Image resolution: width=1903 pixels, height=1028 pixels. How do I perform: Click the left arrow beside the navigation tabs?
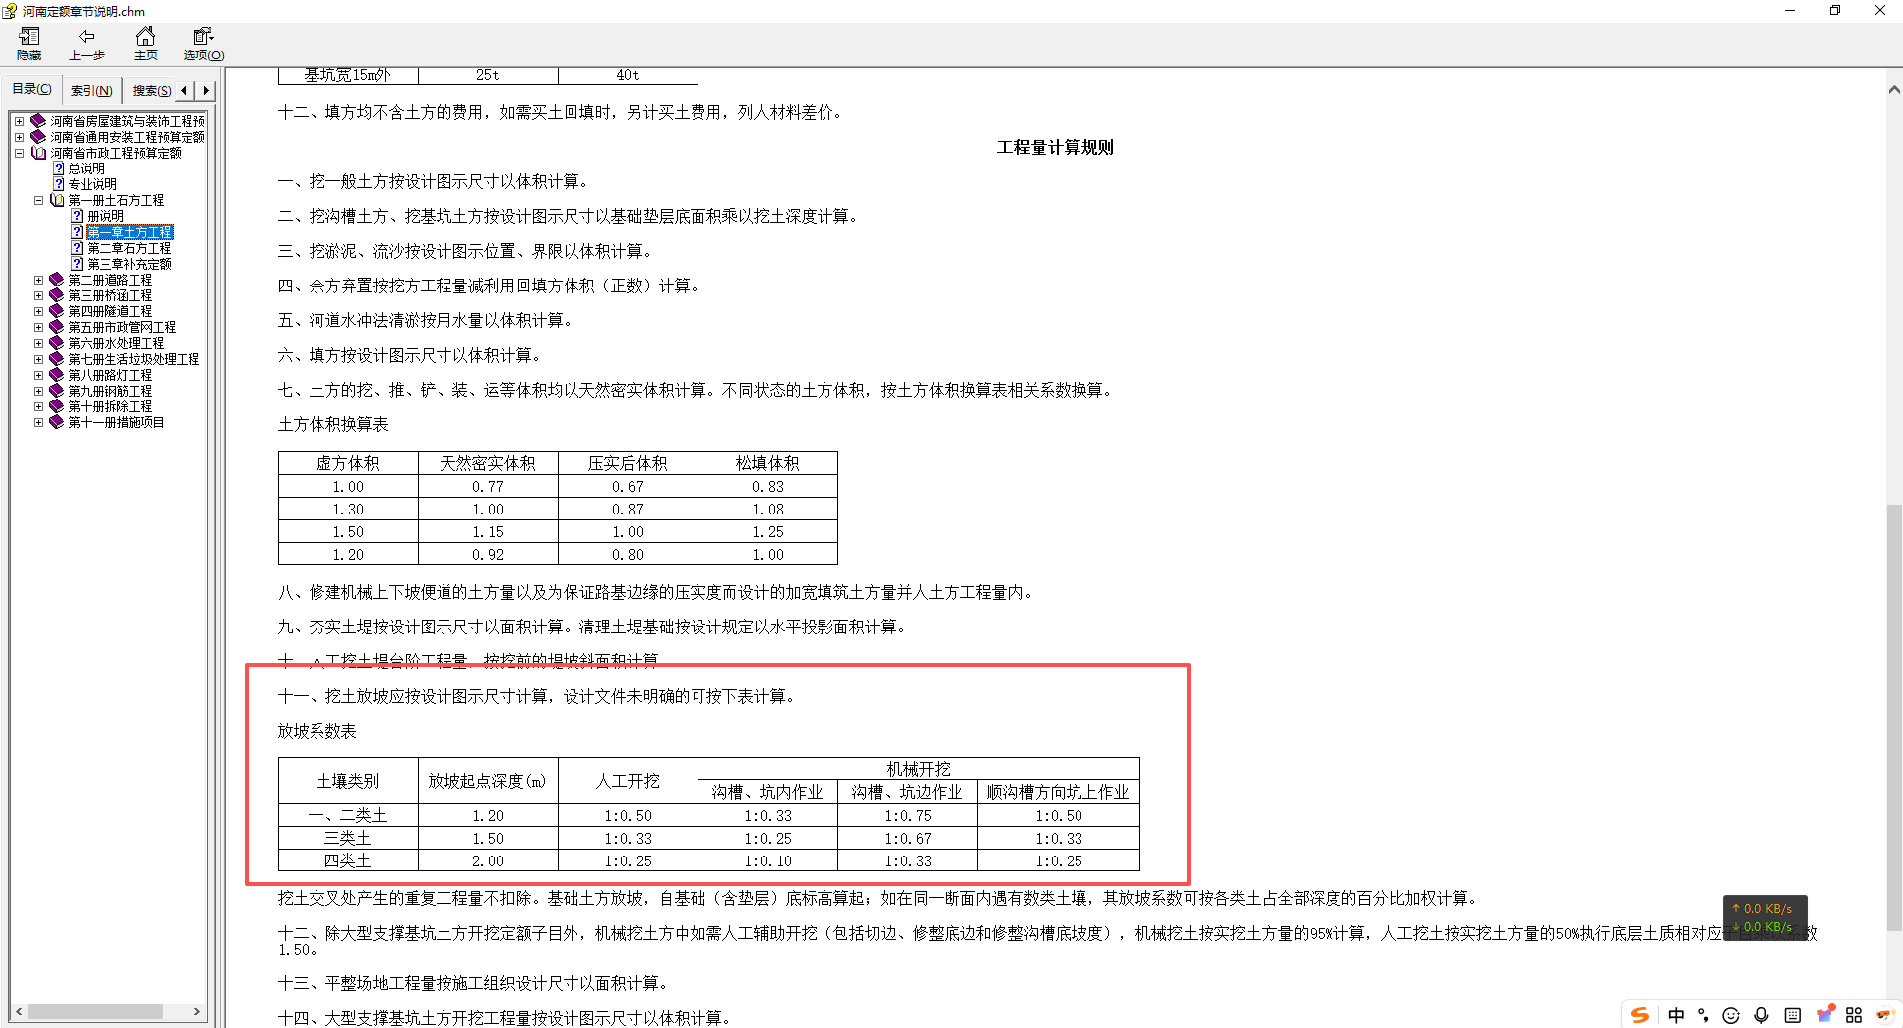(x=184, y=89)
